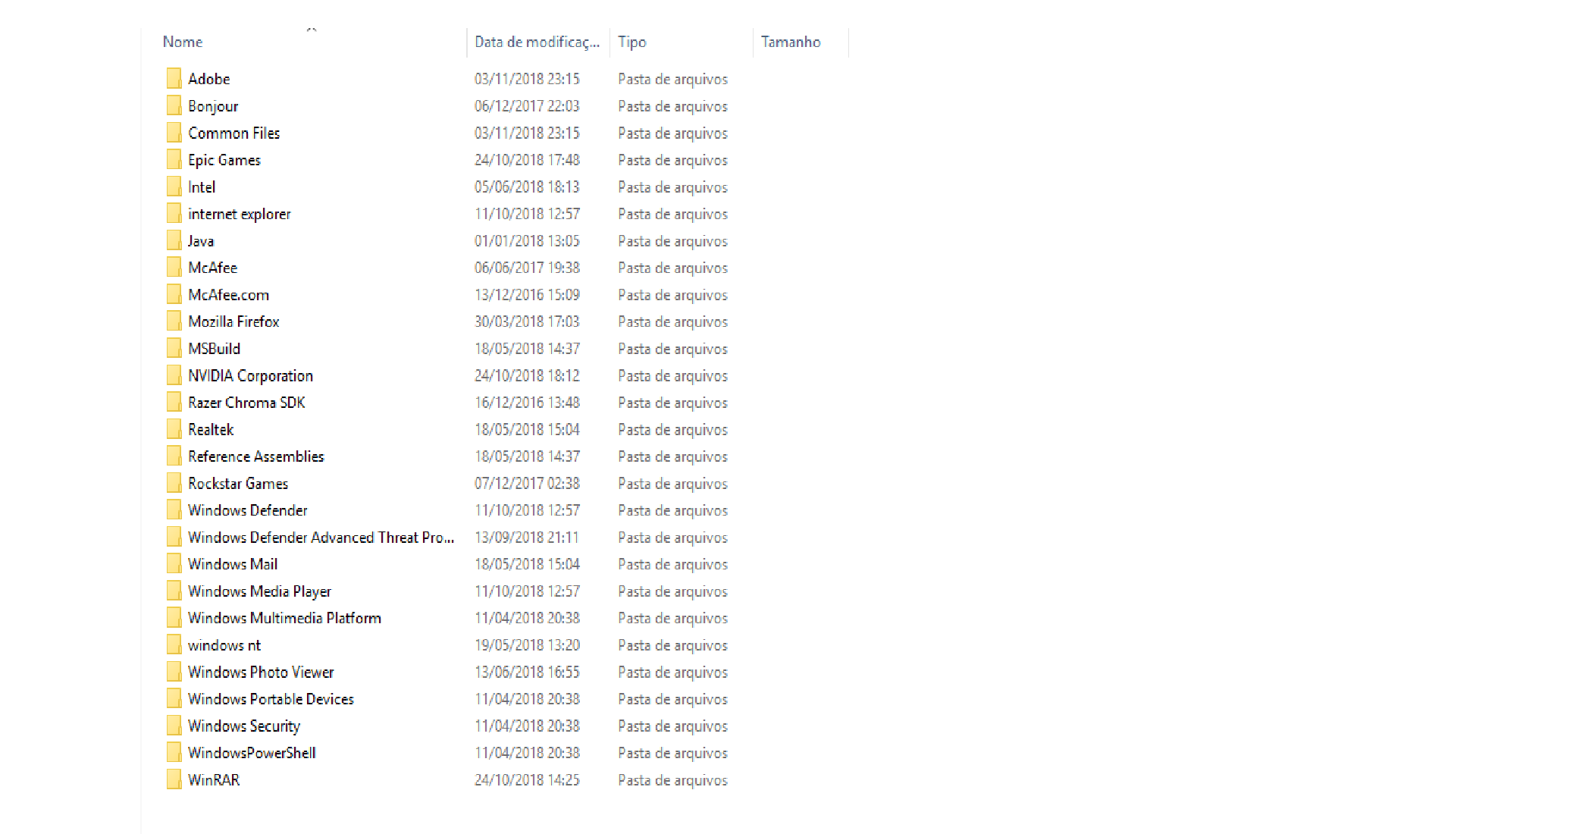Click the Windows Photo Viewer folder icon
Viewport: 1595px width, 834px height.
coord(174,672)
